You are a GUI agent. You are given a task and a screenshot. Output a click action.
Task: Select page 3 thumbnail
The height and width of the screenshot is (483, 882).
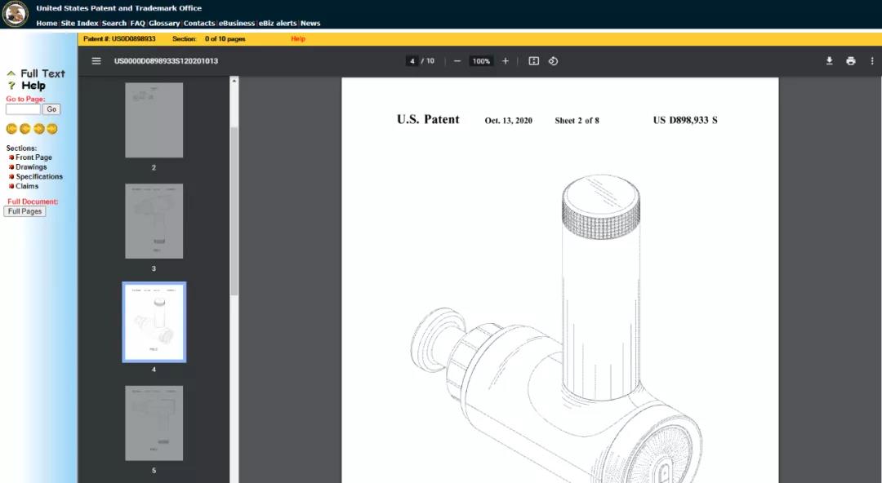(x=154, y=221)
